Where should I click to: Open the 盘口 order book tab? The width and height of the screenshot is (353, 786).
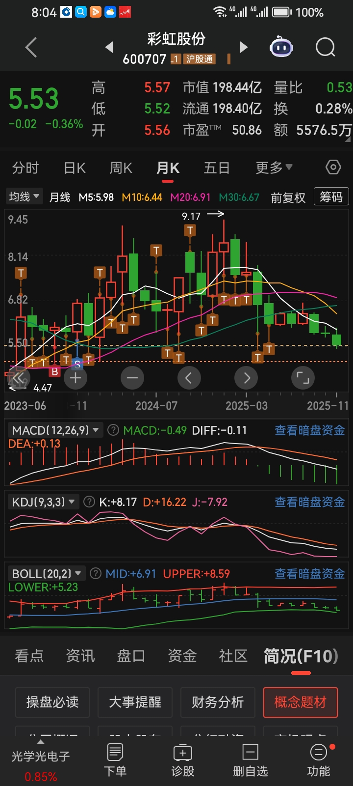pyautogui.click(x=131, y=656)
